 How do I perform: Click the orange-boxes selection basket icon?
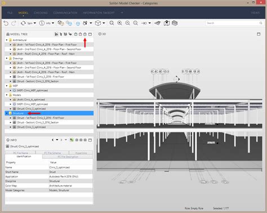[61, 23]
